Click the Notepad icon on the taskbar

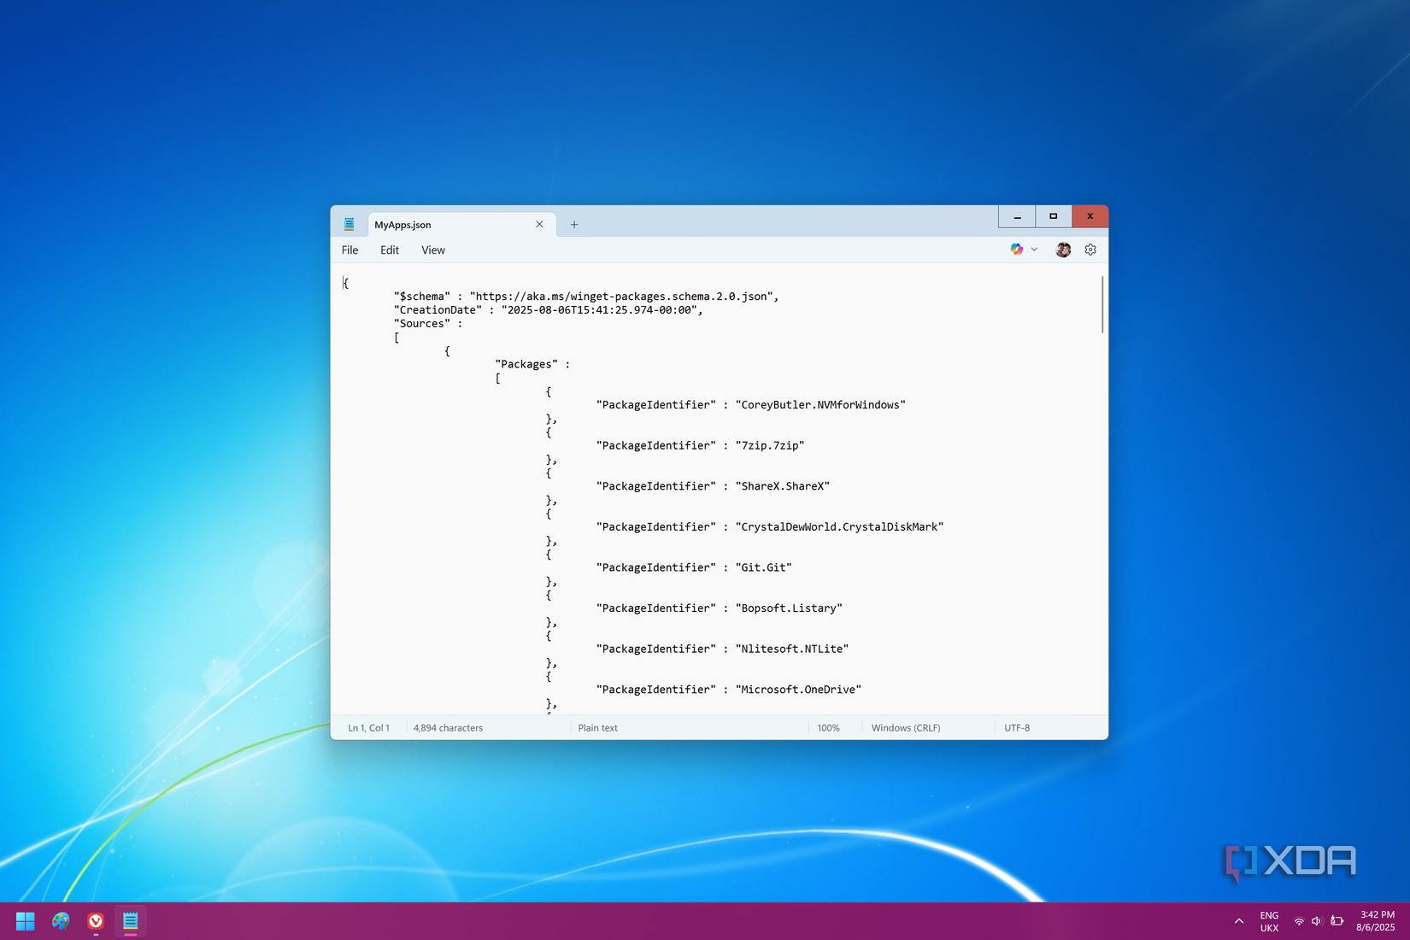130,920
